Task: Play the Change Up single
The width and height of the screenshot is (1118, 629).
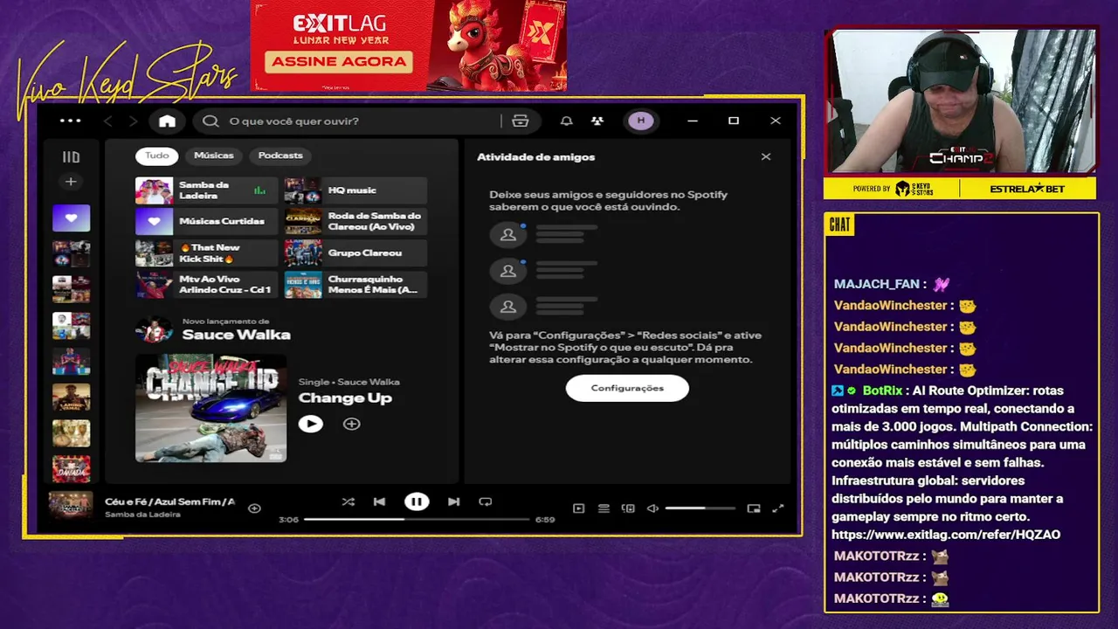Action: 310,424
